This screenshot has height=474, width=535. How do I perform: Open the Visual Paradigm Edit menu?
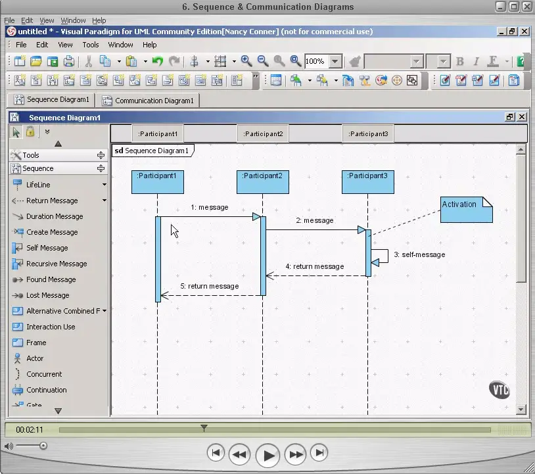pyautogui.click(x=42, y=45)
